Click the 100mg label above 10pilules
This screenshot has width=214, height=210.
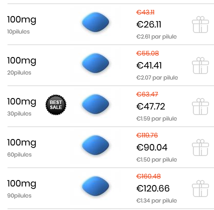point(22,20)
